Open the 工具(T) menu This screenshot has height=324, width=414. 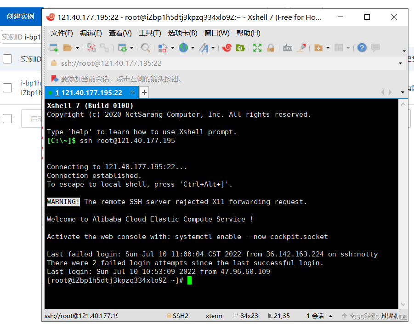pos(150,33)
